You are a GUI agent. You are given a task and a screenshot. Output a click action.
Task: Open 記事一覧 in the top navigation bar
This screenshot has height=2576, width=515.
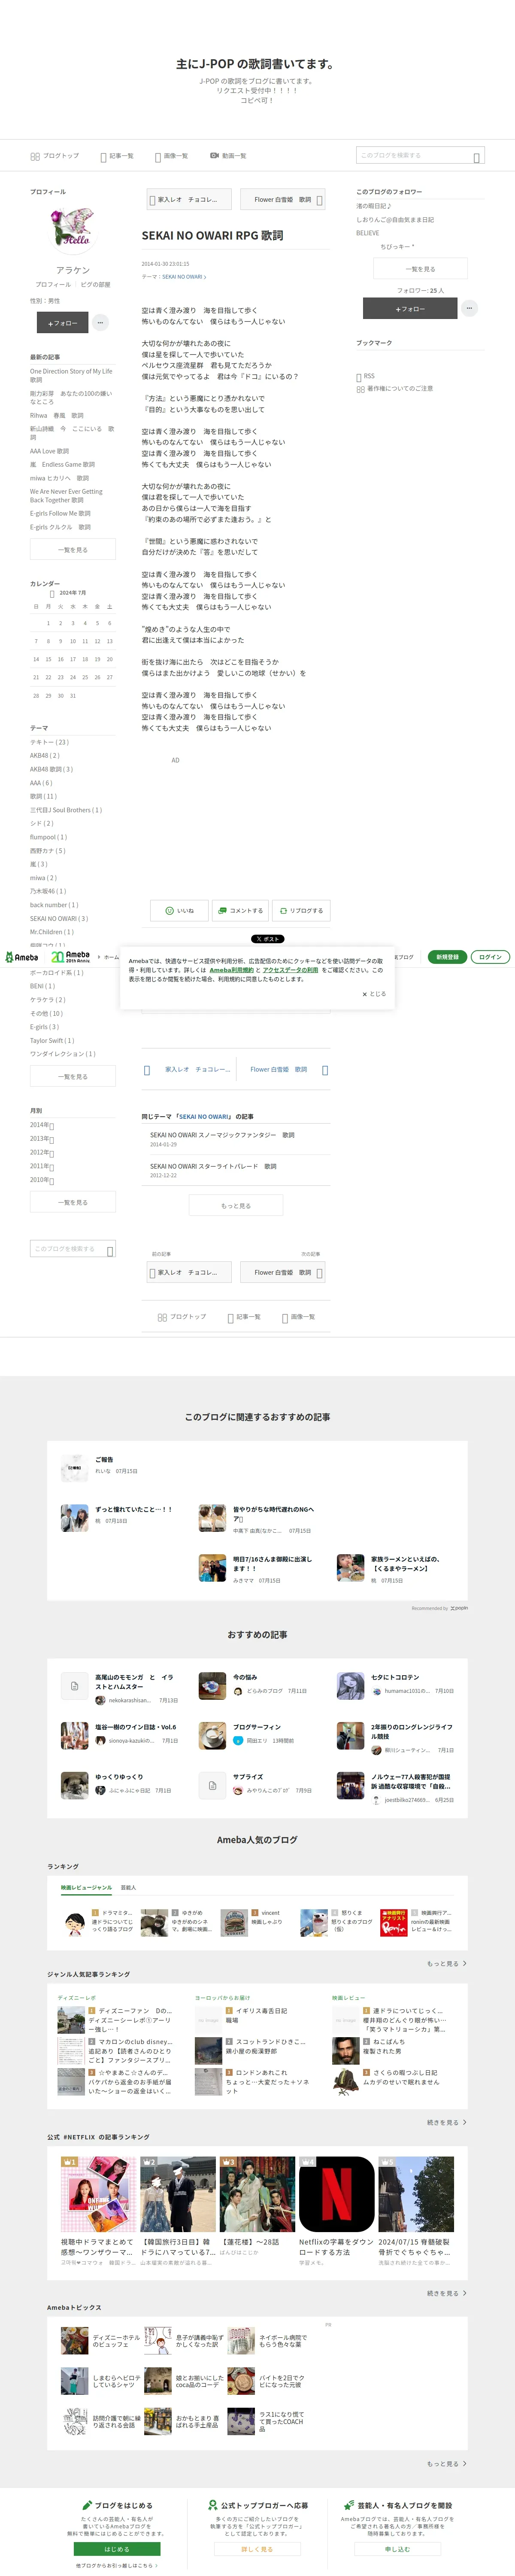(117, 156)
